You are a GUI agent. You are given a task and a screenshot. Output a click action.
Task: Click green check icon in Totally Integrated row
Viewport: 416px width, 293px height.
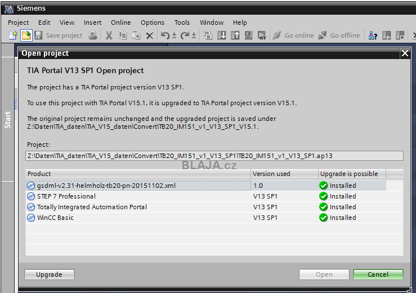click(324, 207)
